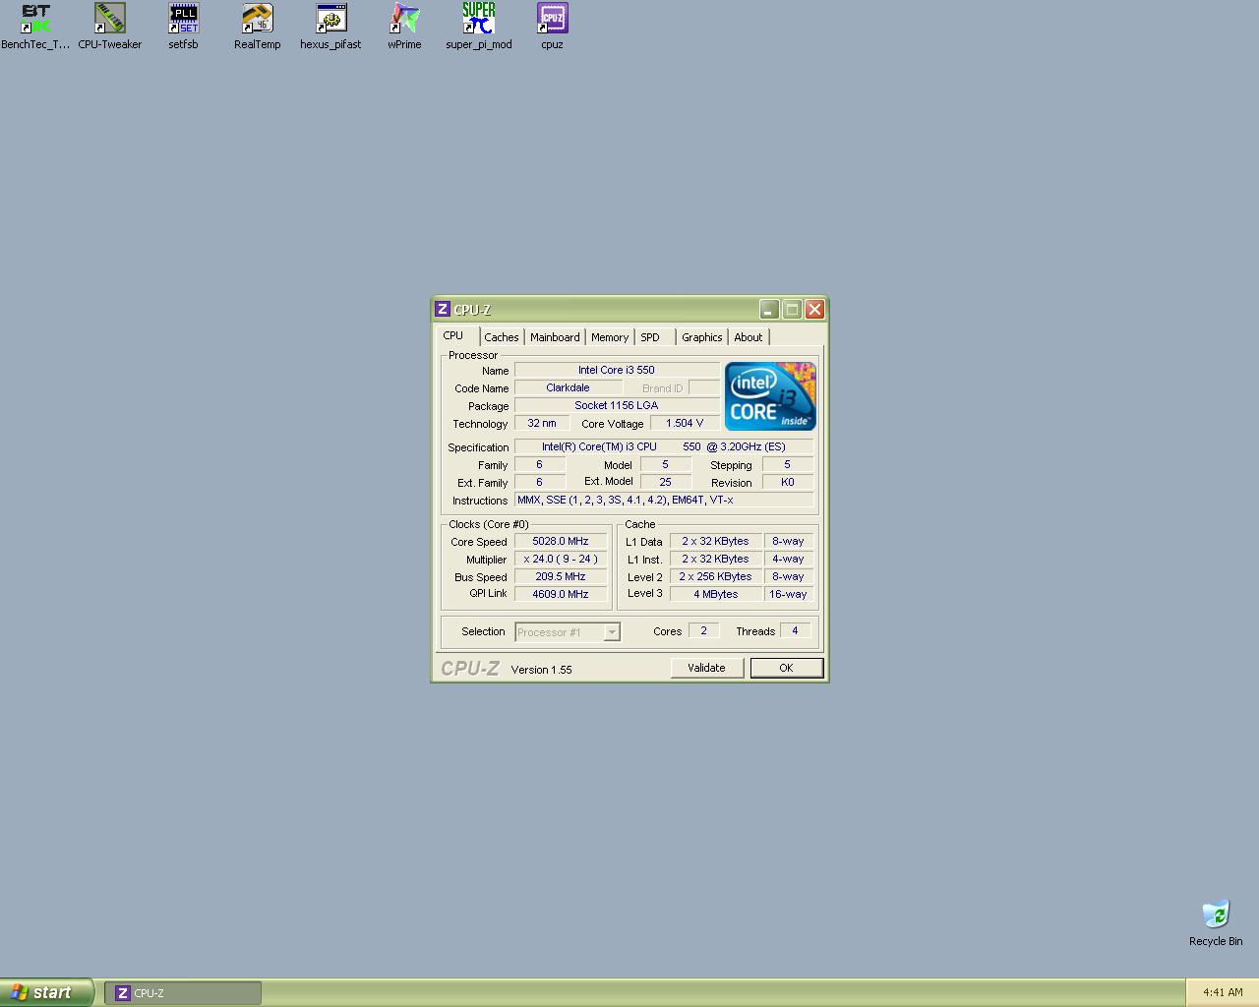Open the BenchTec desktop shortcut
1259x1007 pixels.
[35, 19]
